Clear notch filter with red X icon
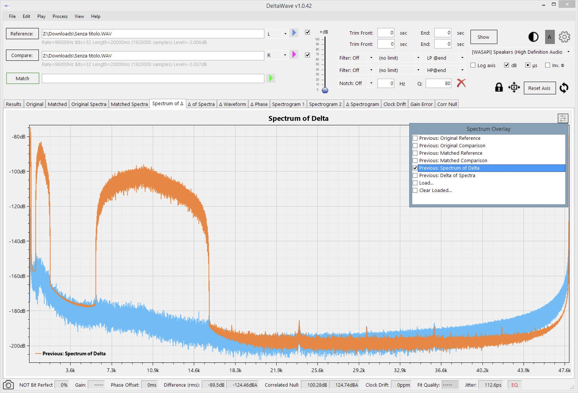This screenshot has height=393, width=578. pos(461,83)
